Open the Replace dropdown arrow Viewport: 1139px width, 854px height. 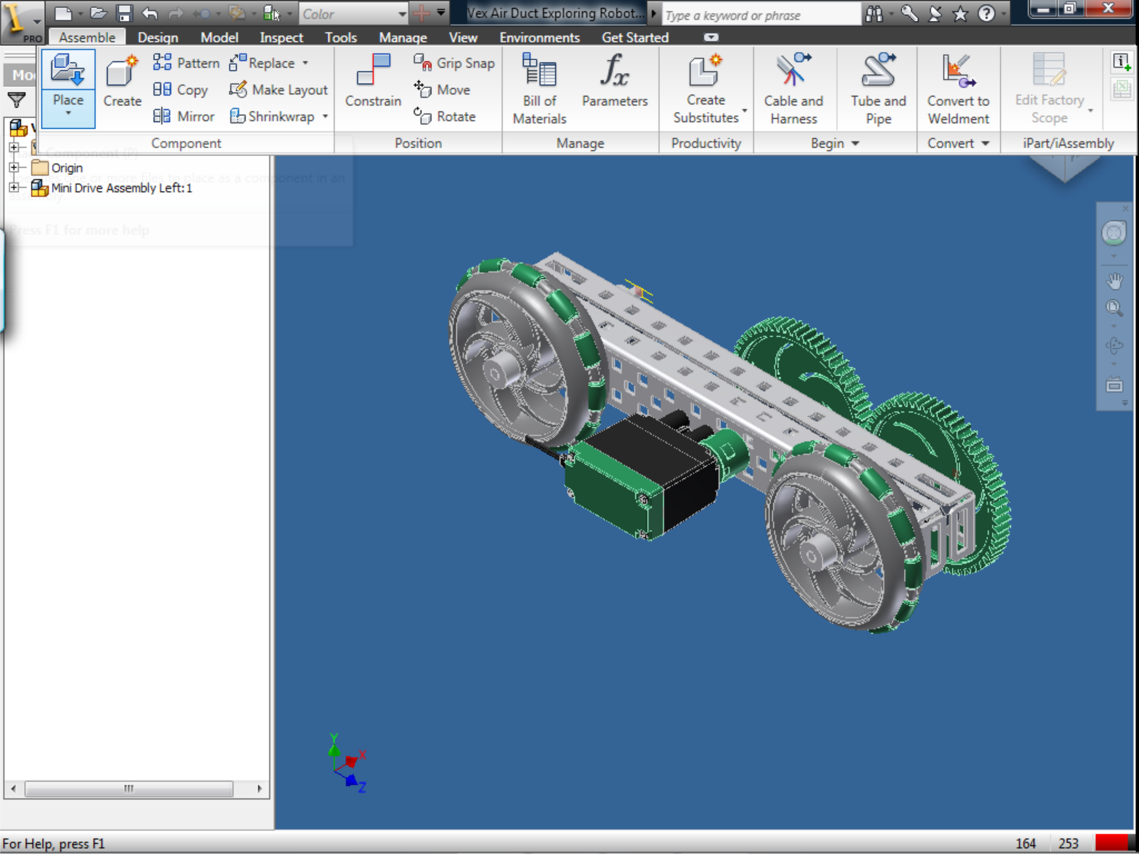click(x=305, y=63)
